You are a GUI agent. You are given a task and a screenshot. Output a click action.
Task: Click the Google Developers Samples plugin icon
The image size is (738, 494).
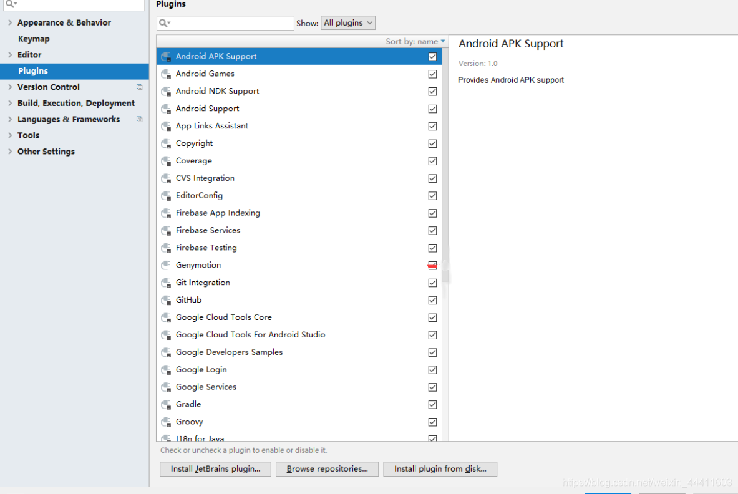pyautogui.click(x=166, y=352)
